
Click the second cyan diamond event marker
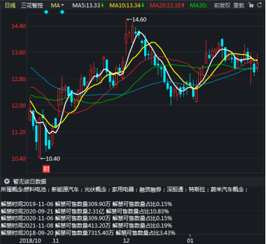(62, 12)
